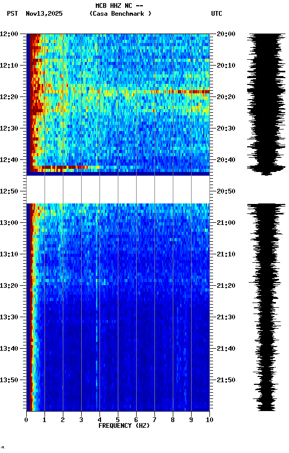Click the 20:10 UTC time label

click(226, 66)
